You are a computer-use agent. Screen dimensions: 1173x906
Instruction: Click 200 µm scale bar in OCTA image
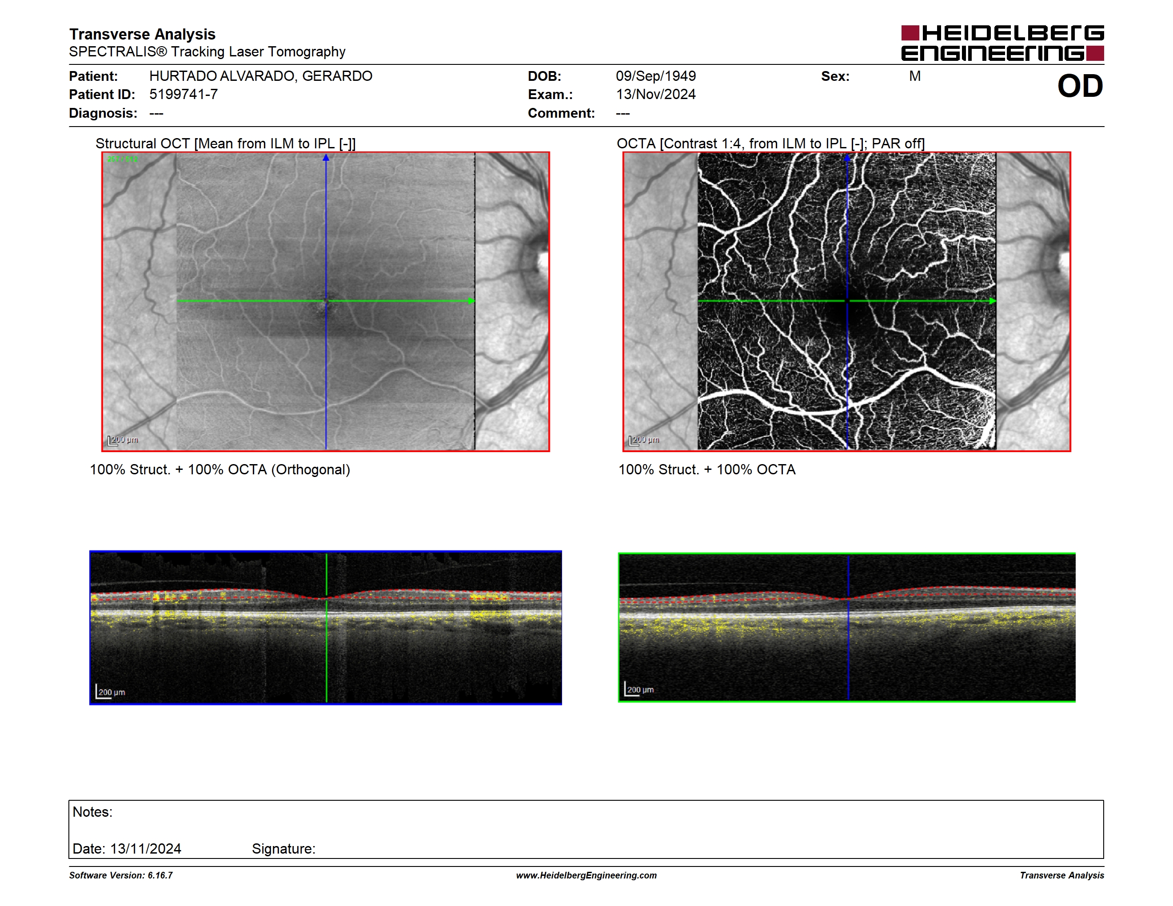644,440
